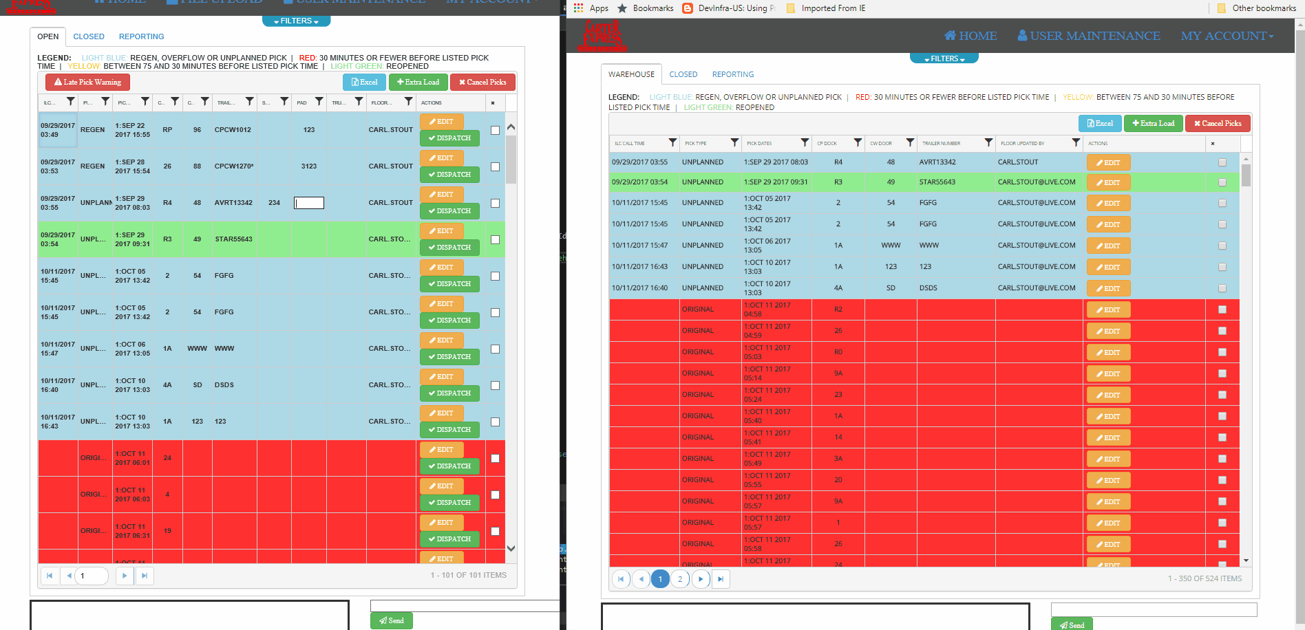
Task: Open the REPORTING tab in left window
Action: (141, 36)
